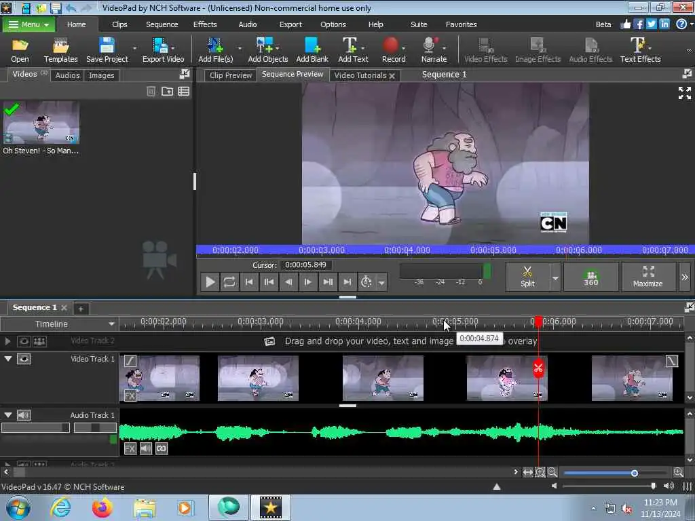Viewport: 695px width, 521px height.
Task: Select the Oh Steven! video thumbnail in the bin
Action: pos(41,122)
